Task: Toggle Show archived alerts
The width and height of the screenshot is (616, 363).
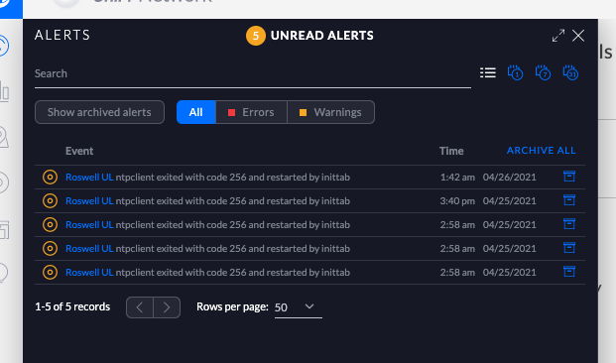Action: click(99, 112)
